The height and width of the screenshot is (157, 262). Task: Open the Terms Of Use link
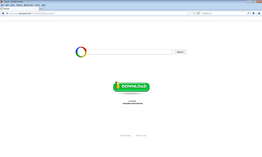pos(141,136)
